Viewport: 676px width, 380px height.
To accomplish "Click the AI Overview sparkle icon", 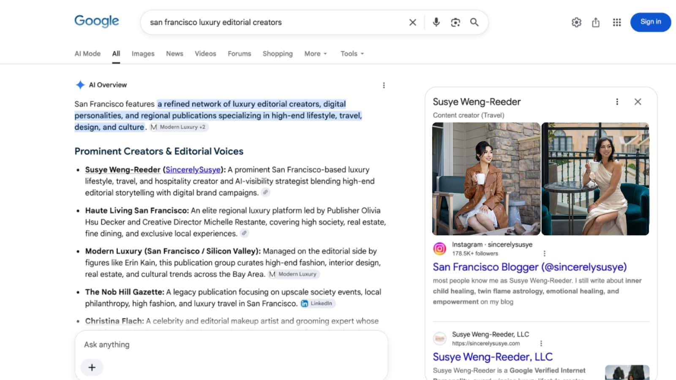I will [x=80, y=85].
